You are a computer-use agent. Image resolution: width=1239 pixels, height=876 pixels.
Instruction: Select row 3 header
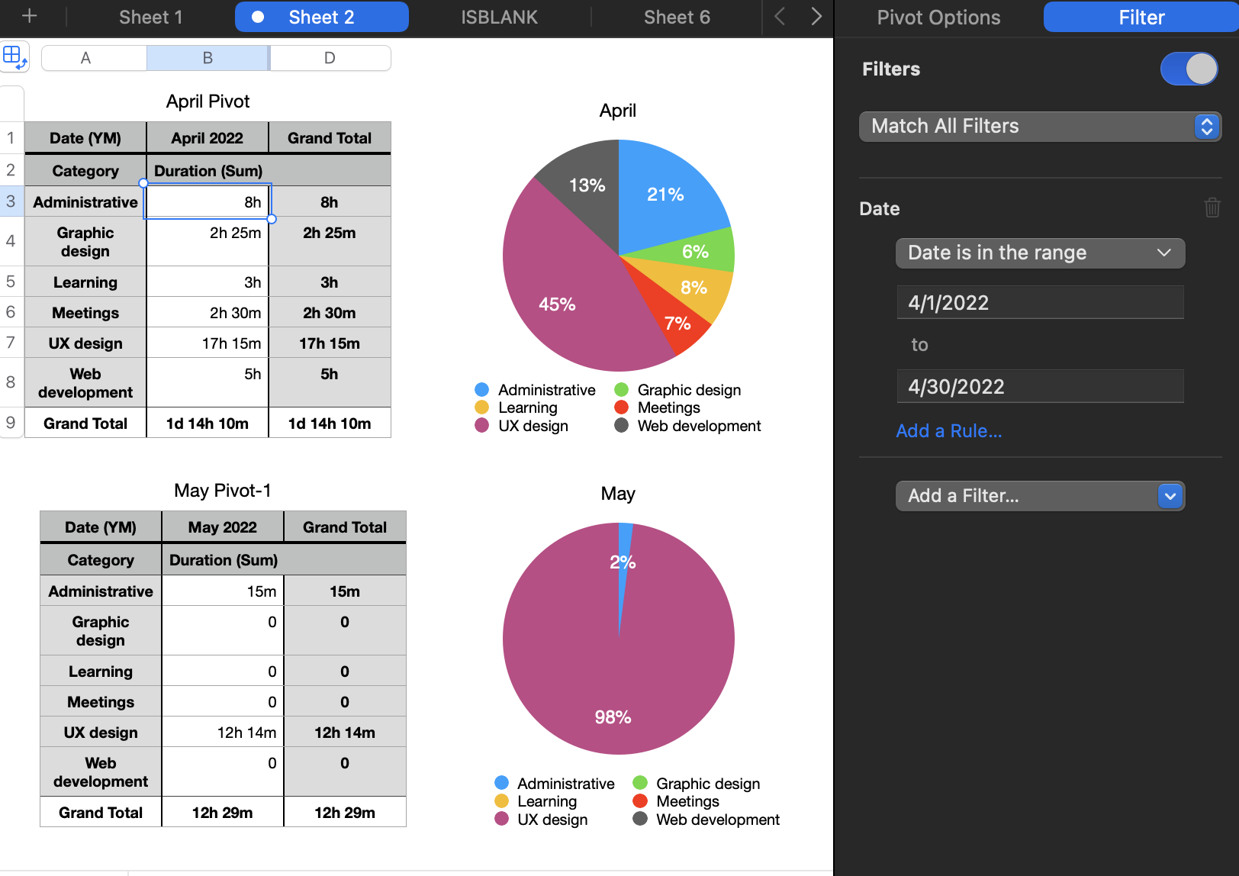pos(11,201)
